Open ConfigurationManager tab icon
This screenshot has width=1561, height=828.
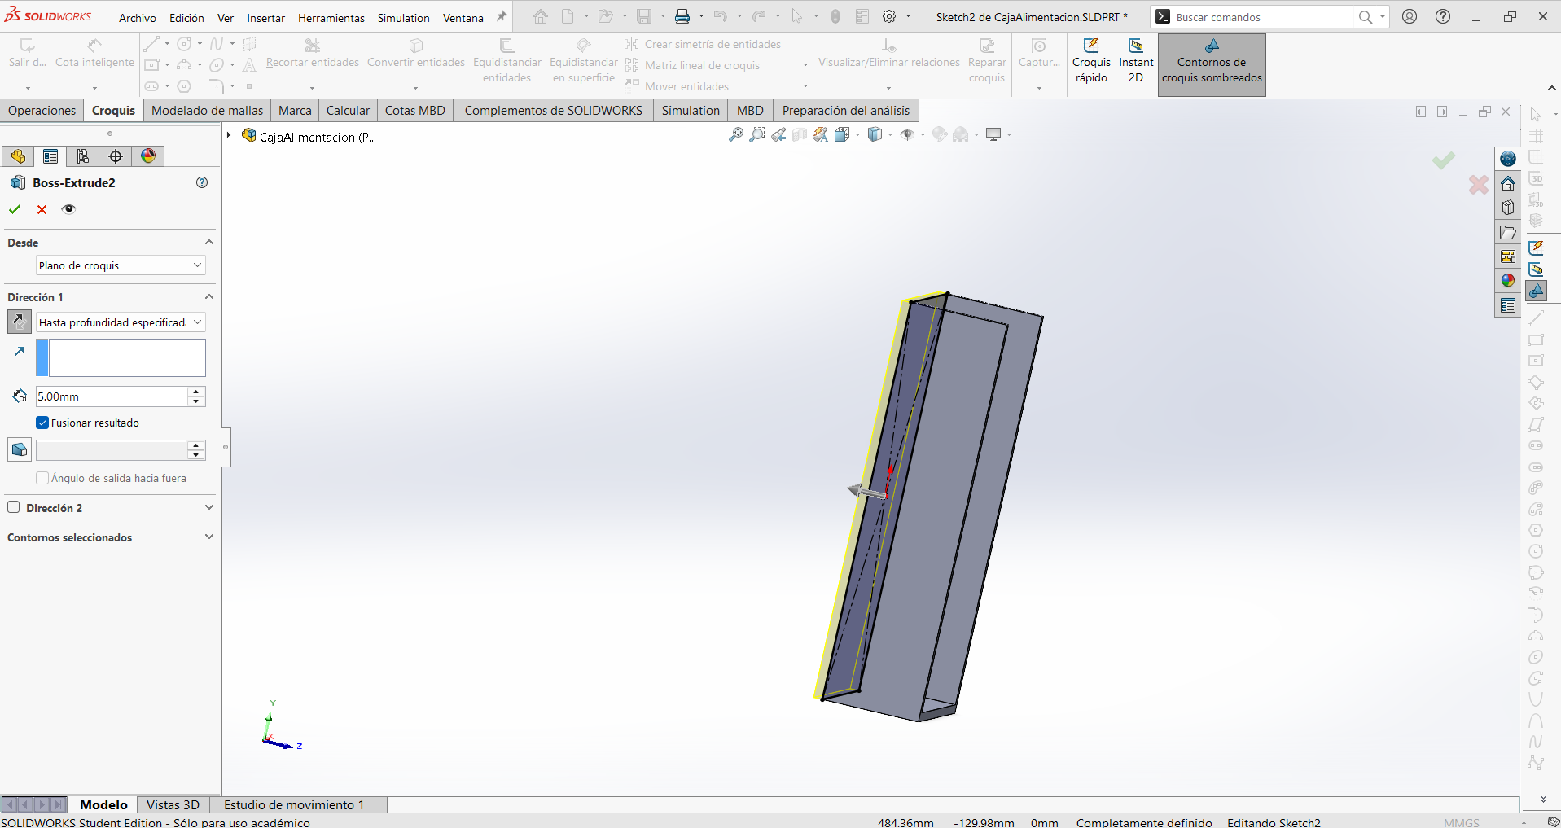coord(83,156)
